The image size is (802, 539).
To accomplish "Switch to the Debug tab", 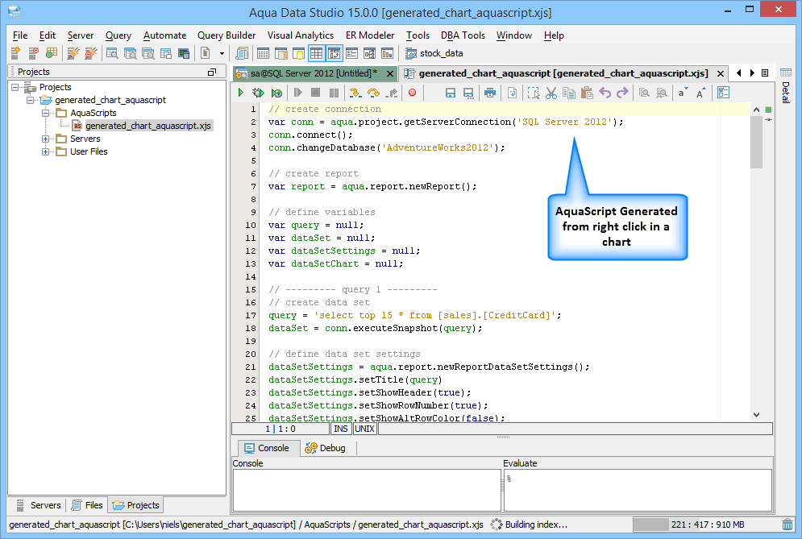I will point(325,448).
